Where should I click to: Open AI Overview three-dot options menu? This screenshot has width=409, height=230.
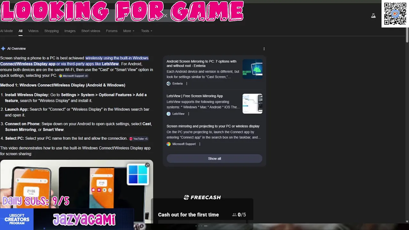pos(264,49)
